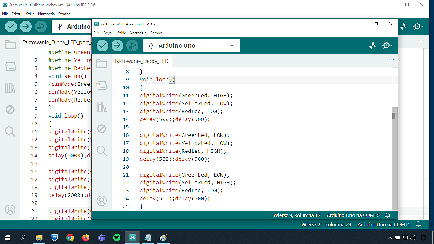This screenshot has height=244, width=434.
Task: Open Szkic menu in sketch_nov9a window
Action: [x=121, y=33]
